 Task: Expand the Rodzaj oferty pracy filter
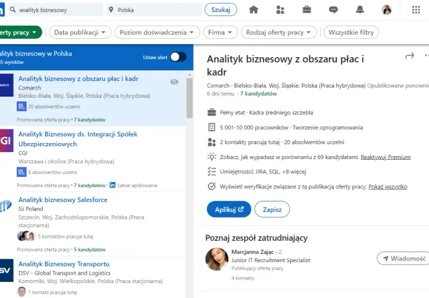(x=279, y=32)
